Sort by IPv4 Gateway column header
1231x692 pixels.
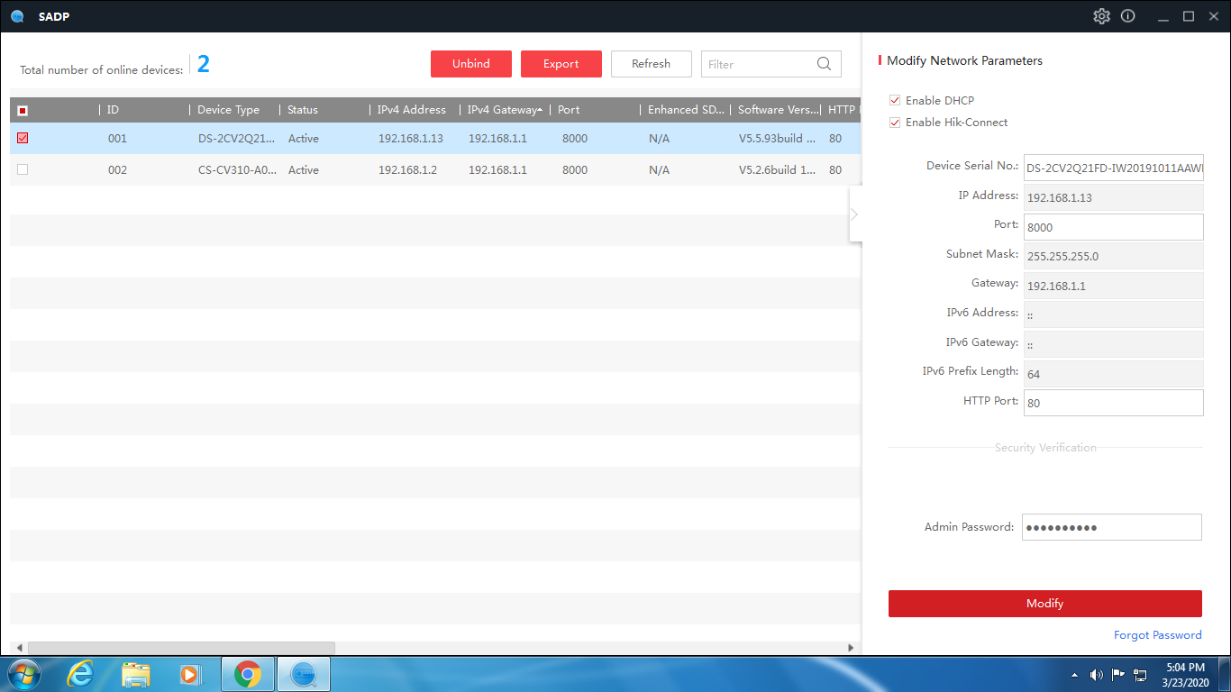pyautogui.click(x=501, y=110)
